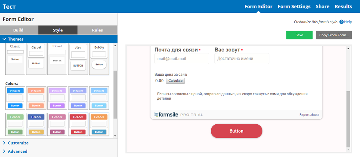Click the red Button in form preview

pos(236,131)
